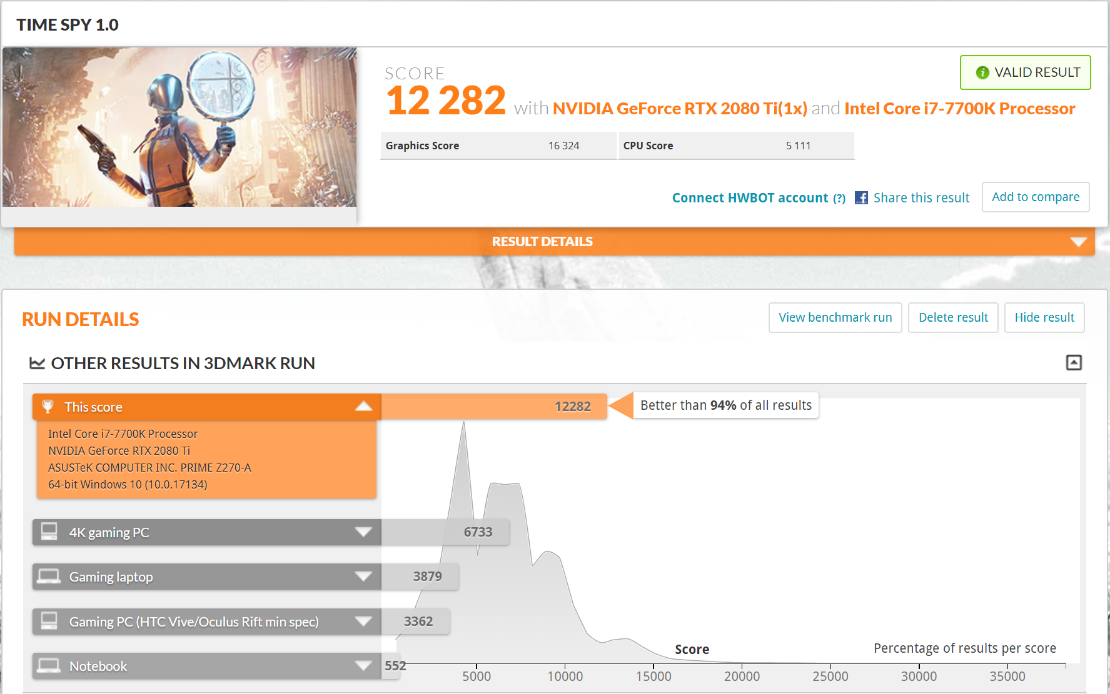
Task: Click the desktop icon beside 4K gaming PC
Action: click(49, 532)
